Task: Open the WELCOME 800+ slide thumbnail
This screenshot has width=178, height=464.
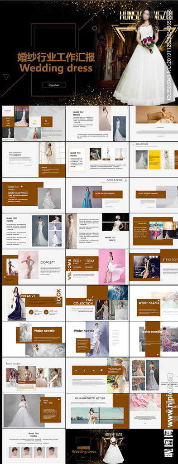Action: coord(97,267)
